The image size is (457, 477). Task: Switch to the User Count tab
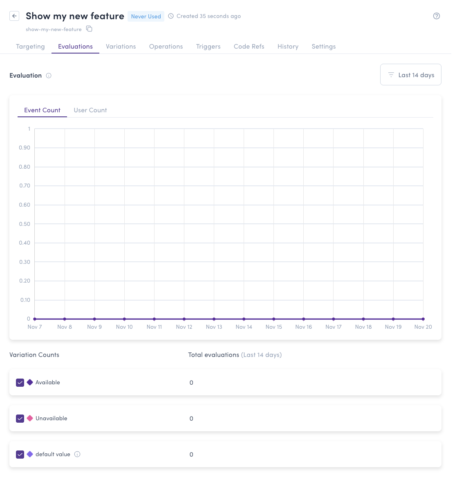[x=90, y=110]
